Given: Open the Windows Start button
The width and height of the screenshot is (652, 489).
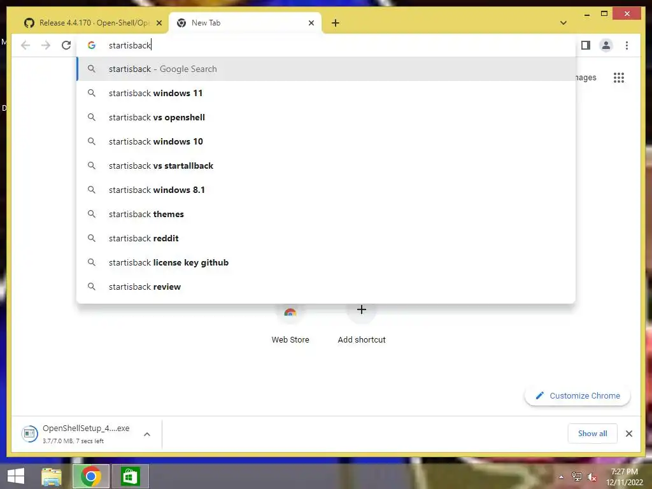Looking at the screenshot, I should click(x=16, y=476).
